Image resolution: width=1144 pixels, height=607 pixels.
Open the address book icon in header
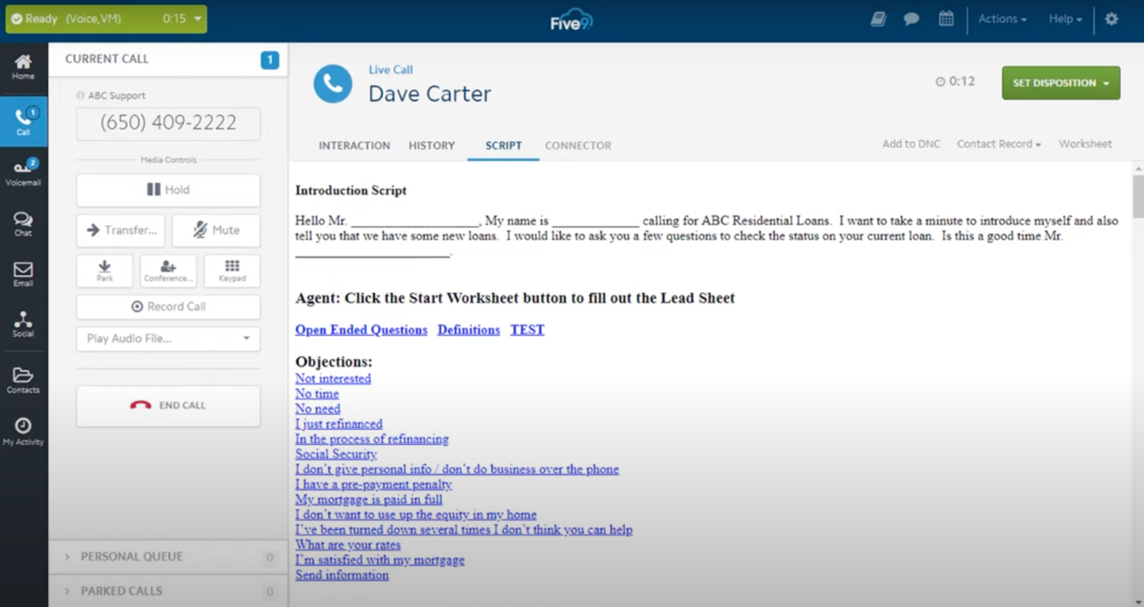pos(878,19)
